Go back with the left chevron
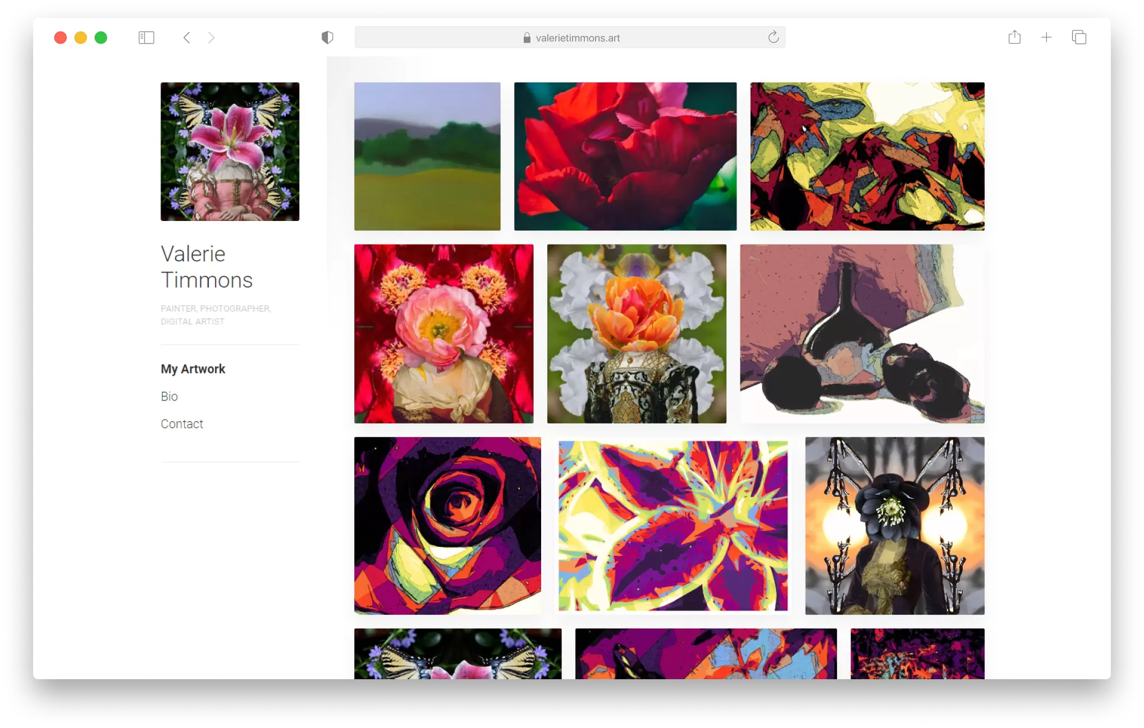The image size is (1144, 728). tap(187, 38)
